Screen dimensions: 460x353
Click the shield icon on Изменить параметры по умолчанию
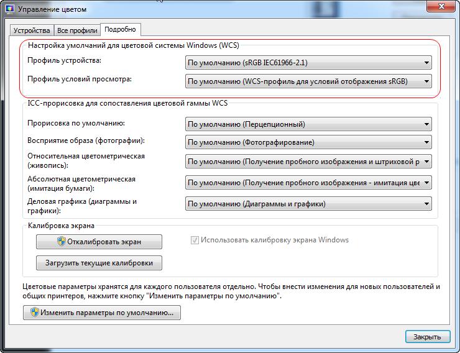pos(35,312)
